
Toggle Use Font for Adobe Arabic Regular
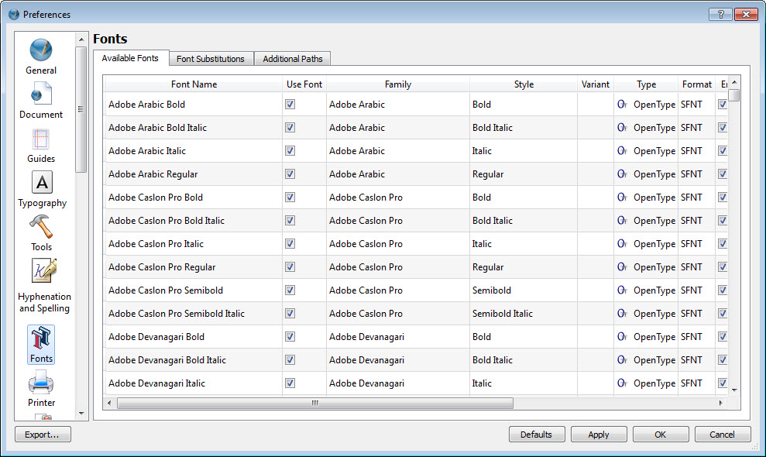(290, 174)
